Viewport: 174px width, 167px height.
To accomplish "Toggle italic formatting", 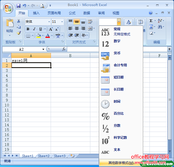I will [34, 29].
